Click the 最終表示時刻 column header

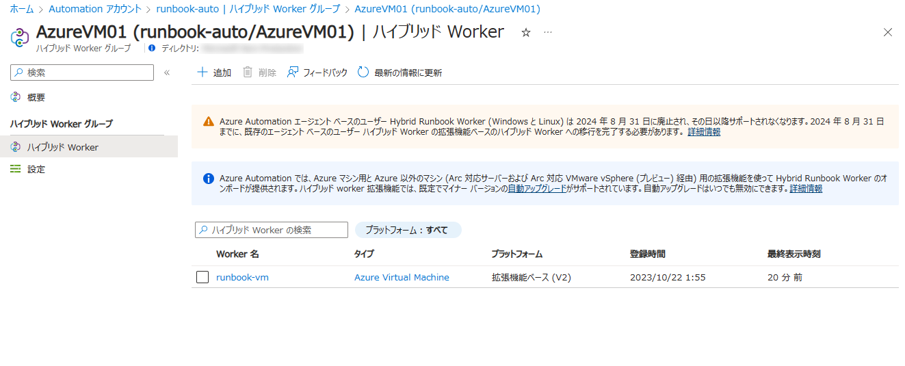(x=793, y=254)
